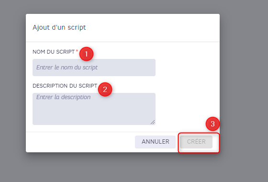
Task: Click the "Ajout d'un script" dialog title
Action: coord(59,27)
